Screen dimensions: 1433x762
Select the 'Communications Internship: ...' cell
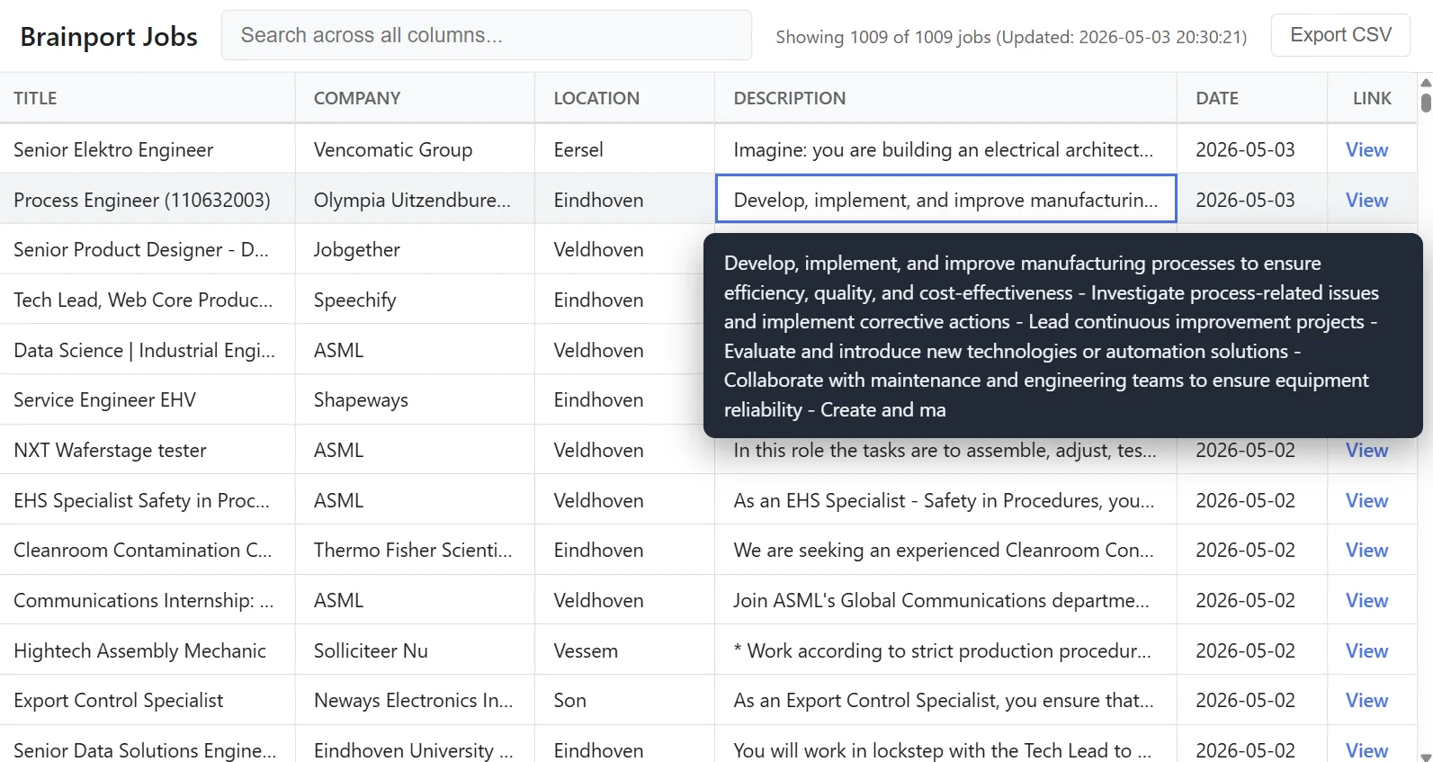pos(148,600)
